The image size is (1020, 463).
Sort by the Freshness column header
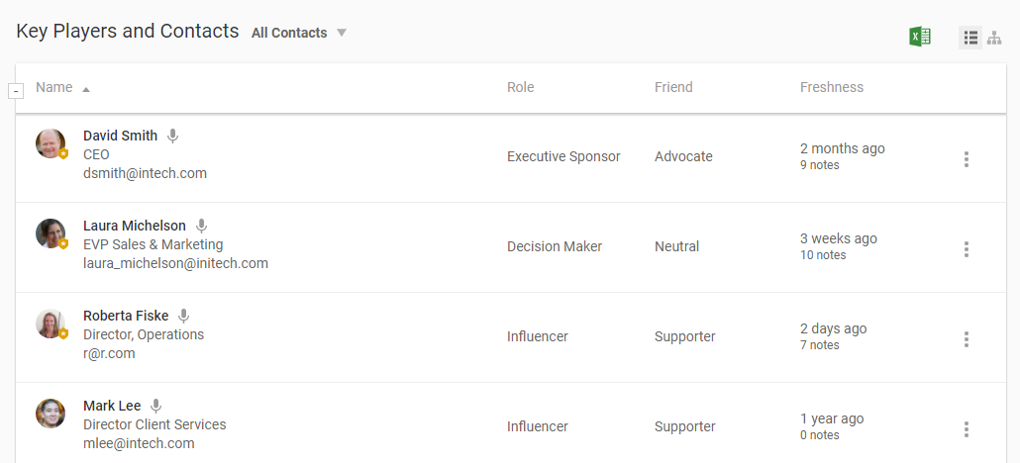831,87
